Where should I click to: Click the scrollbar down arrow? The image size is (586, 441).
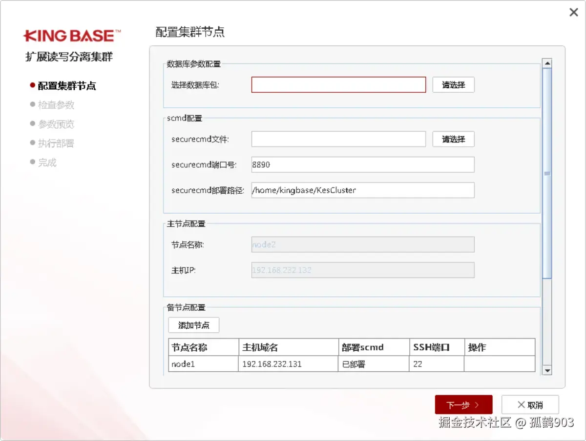[547, 371]
